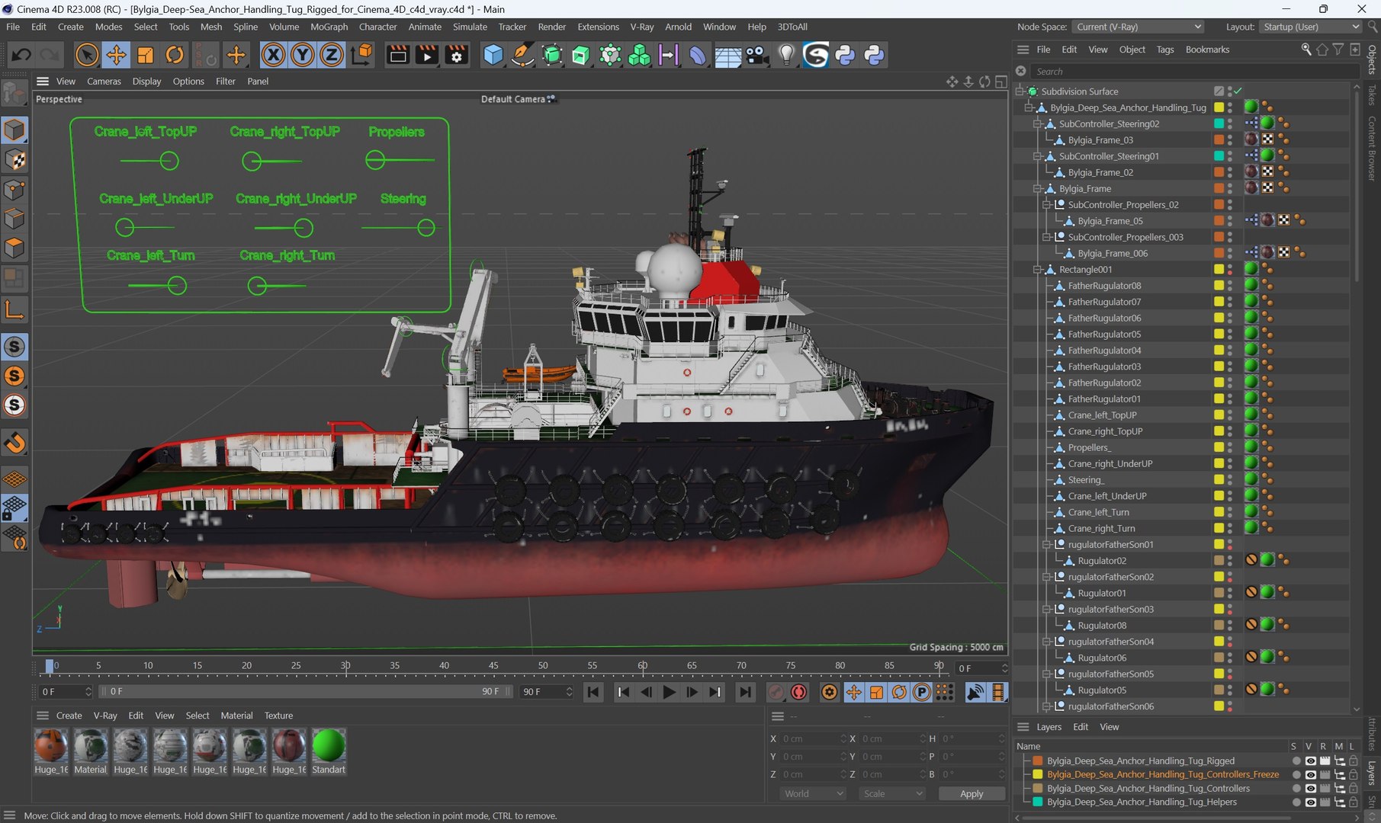Enable Snap icon in left toolbar
Screen dimensions: 1381x823
[14, 443]
